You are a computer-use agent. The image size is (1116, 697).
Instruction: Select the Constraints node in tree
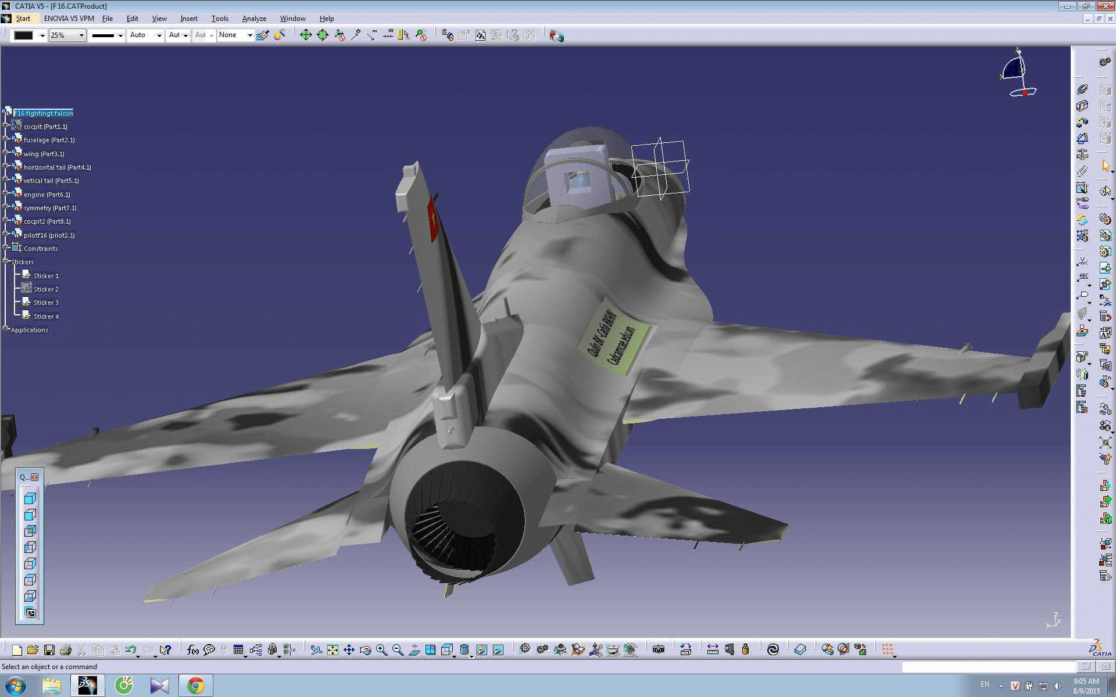pyautogui.click(x=41, y=249)
